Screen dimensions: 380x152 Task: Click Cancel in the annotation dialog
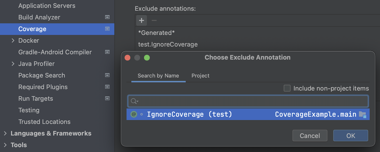pos(310,136)
